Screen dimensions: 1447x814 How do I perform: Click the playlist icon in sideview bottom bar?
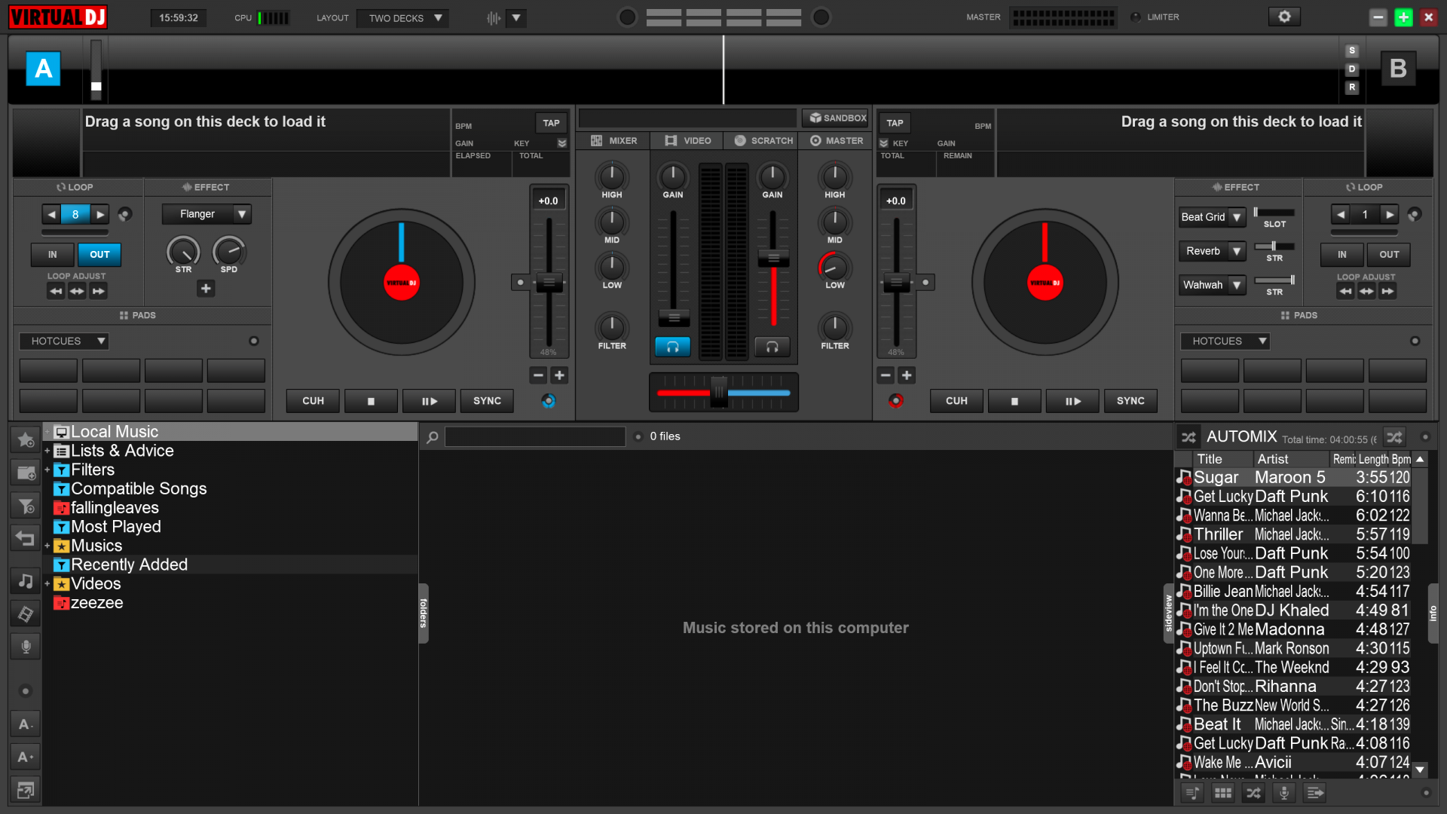coord(1192,793)
